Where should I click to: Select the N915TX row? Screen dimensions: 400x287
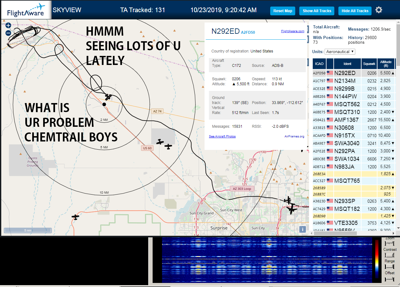coord(354,136)
